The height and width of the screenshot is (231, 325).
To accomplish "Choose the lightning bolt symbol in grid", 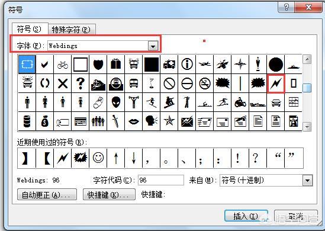I will (276, 84).
